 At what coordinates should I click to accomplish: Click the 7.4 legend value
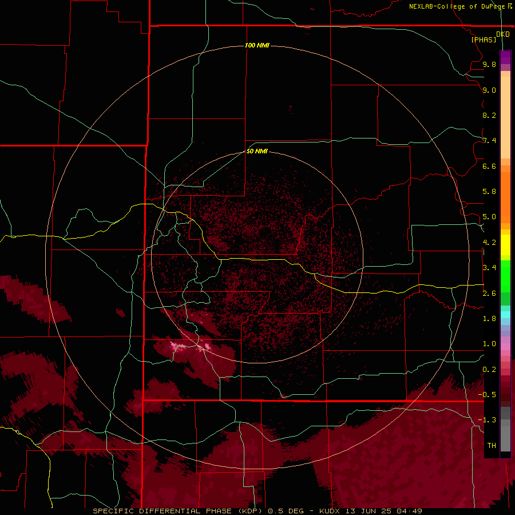(x=489, y=141)
